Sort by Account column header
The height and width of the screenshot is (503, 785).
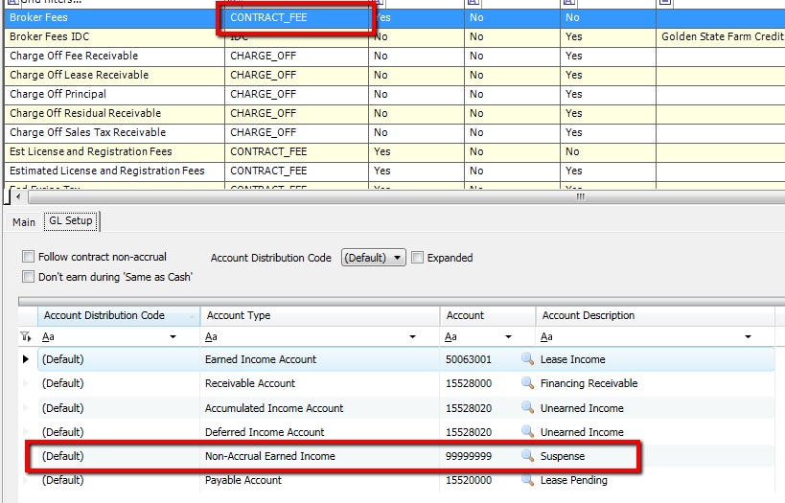(488, 315)
